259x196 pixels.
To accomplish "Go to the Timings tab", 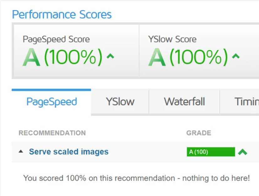I will pyautogui.click(x=246, y=102).
